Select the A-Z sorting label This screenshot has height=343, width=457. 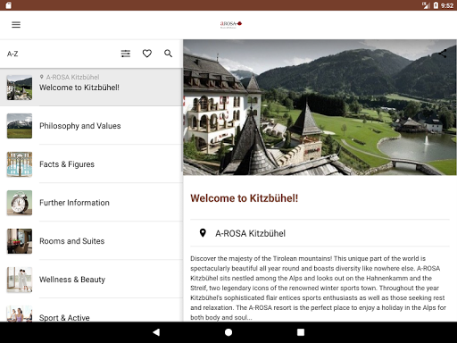tap(12, 54)
